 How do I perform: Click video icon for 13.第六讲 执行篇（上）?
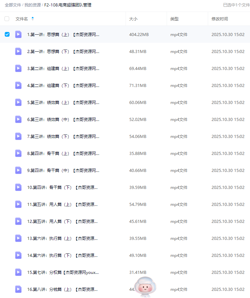pyautogui.click(x=18, y=238)
